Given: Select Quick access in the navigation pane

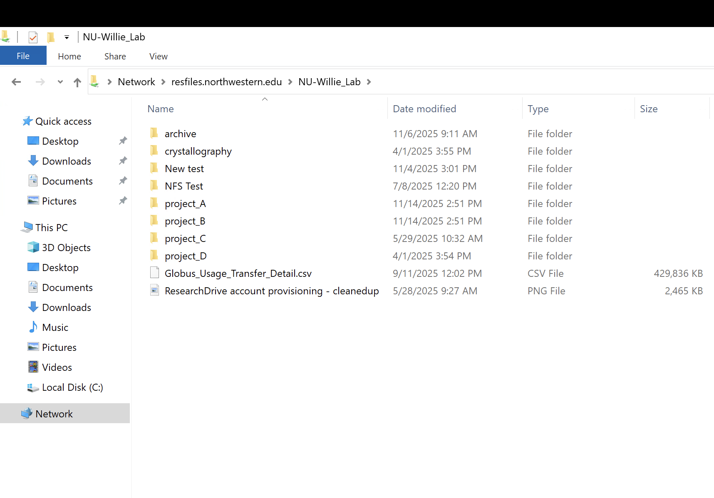Looking at the screenshot, I should point(63,121).
